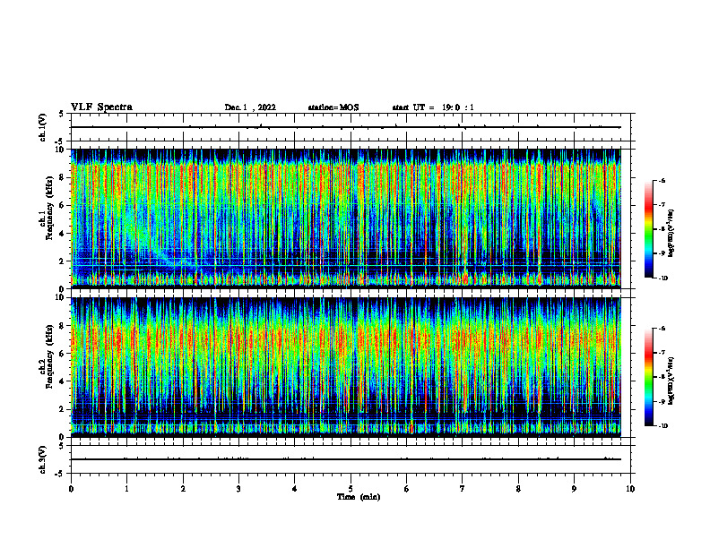Viewport: 710px width, 548px height.
Task: Click the color bar beside ch.2 spectrogram
Action: (x=649, y=377)
